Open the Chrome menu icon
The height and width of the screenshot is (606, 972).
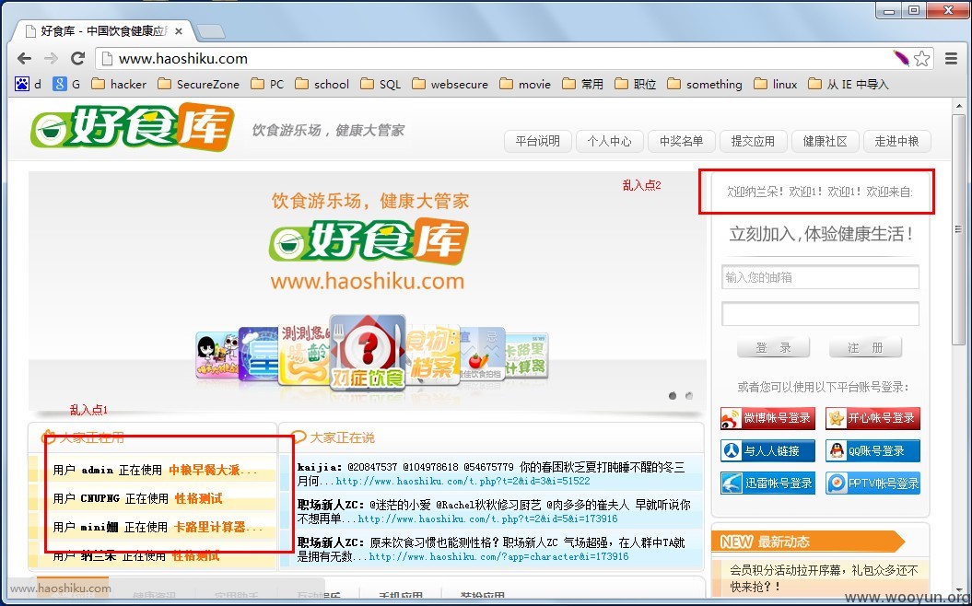tap(951, 58)
